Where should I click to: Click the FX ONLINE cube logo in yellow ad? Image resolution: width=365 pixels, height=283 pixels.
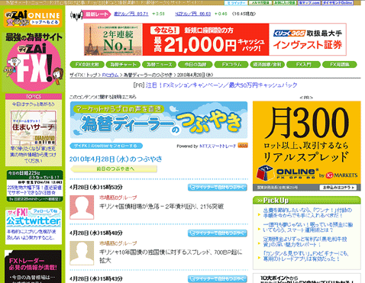(264, 173)
